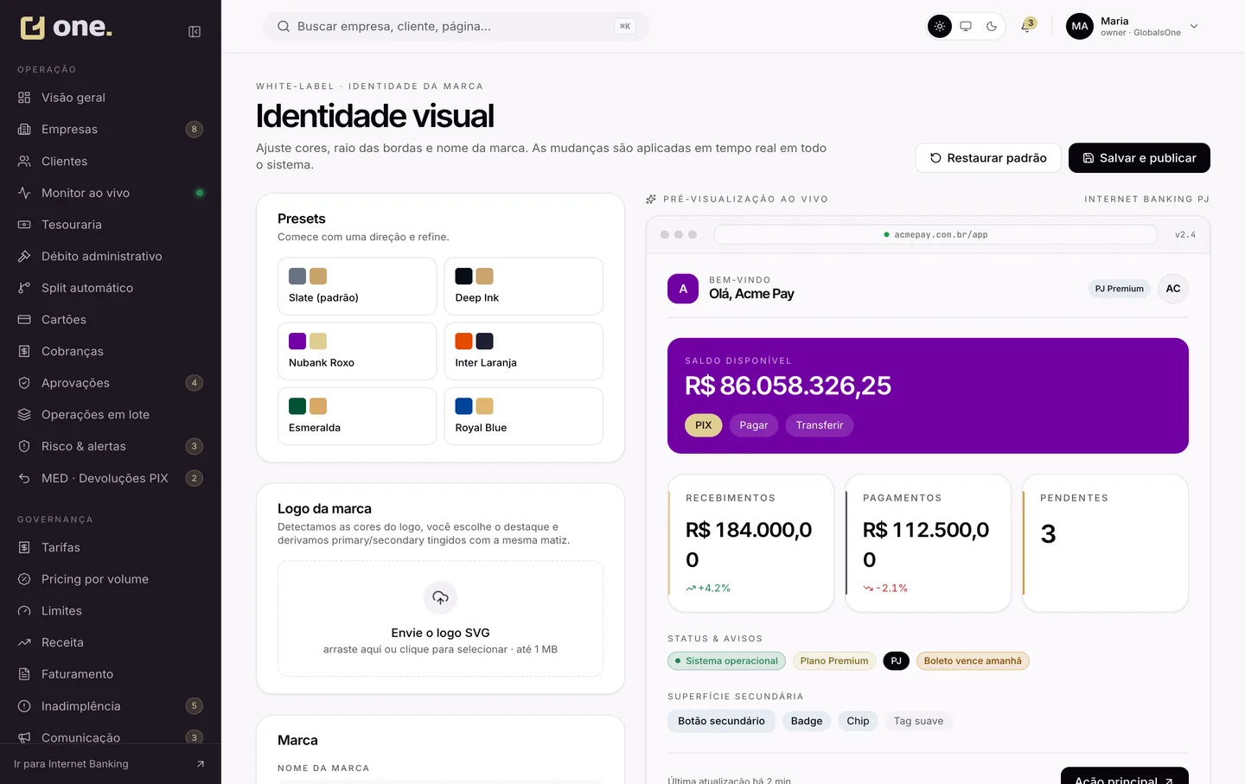The height and width of the screenshot is (784, 1245).
Task: Open Monitor ao vivo menu item
Action: click(x=111, y=193)
